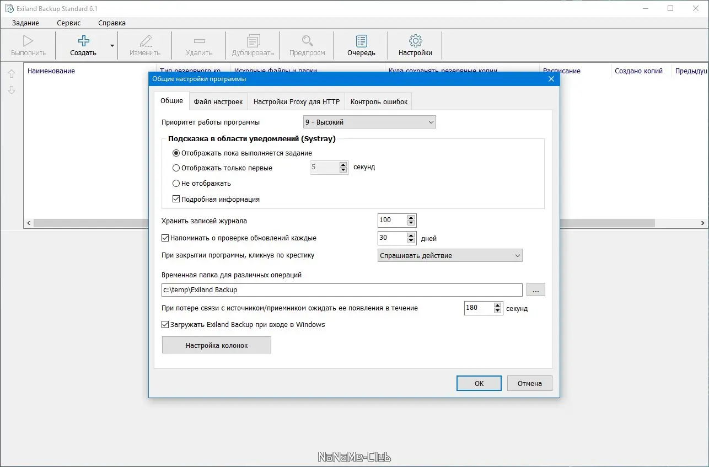Open the Справка menu
Screen dimensions: 709x467
[x=112, y=23]
